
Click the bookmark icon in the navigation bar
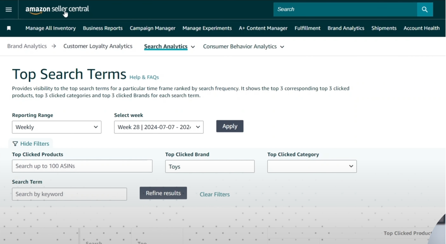pos(9,28)
